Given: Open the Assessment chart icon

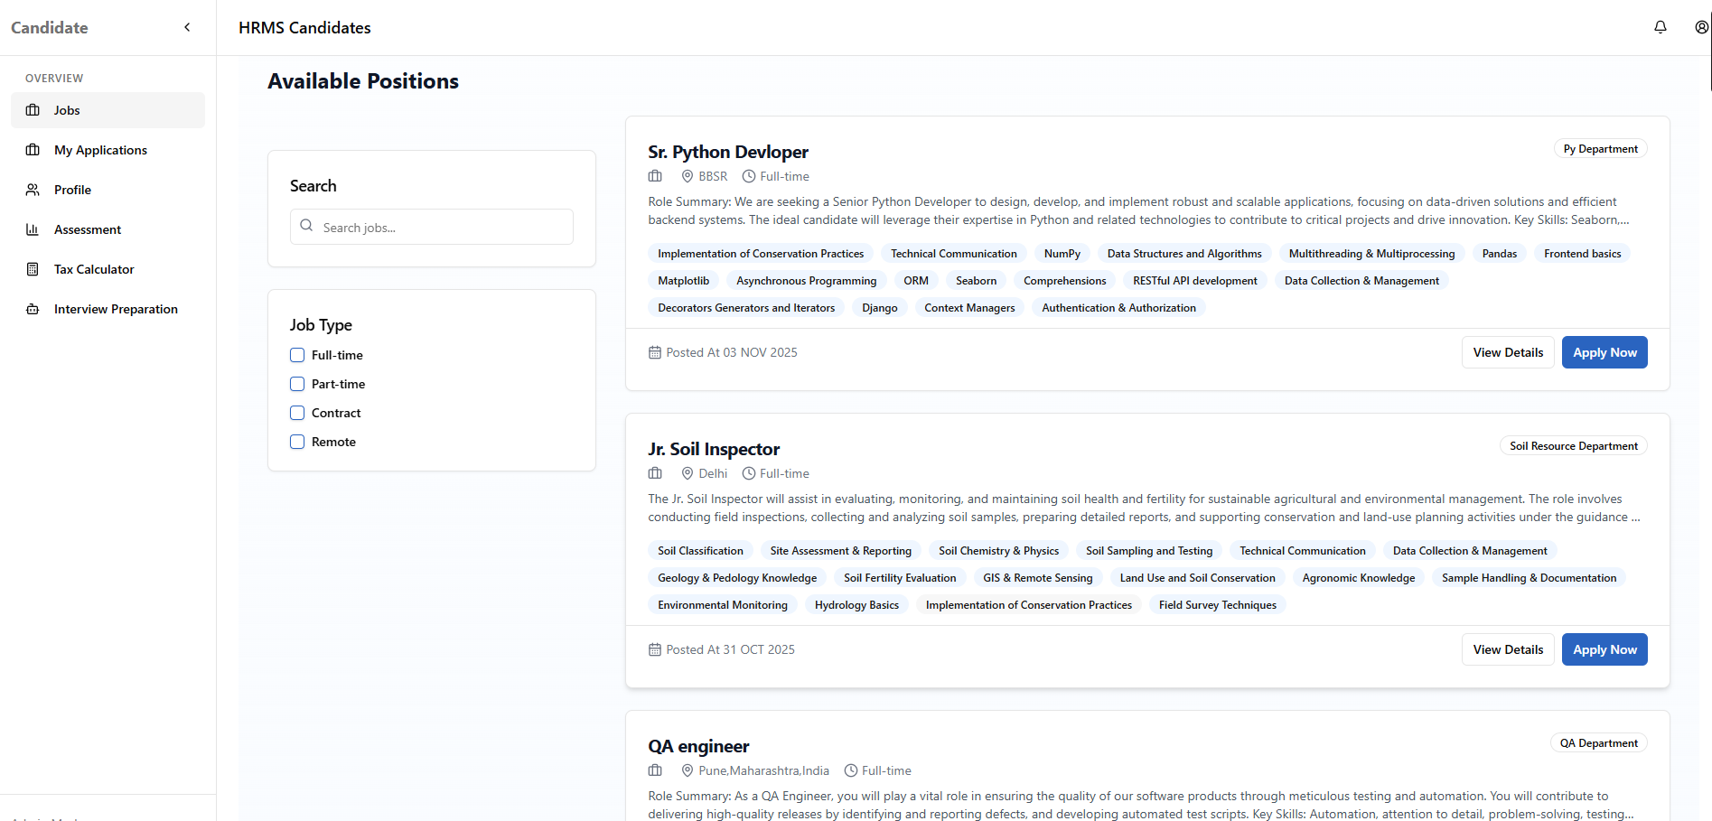Looking at the screenshot, I should 33,229.
